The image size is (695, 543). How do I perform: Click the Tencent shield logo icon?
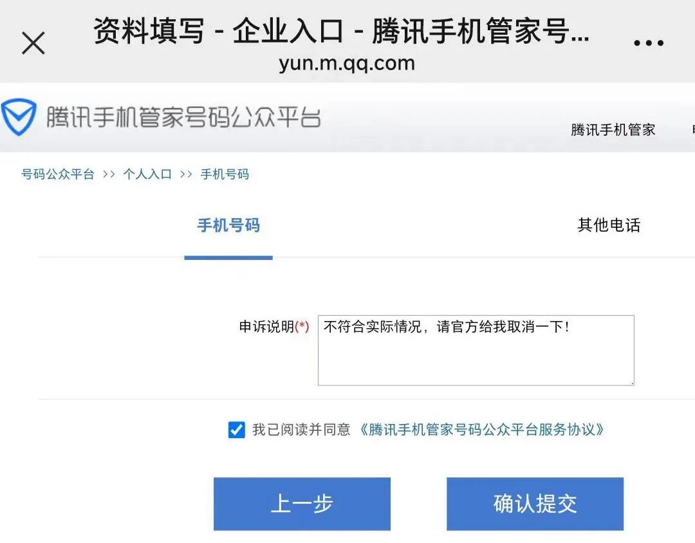click(x=18, y=117)
